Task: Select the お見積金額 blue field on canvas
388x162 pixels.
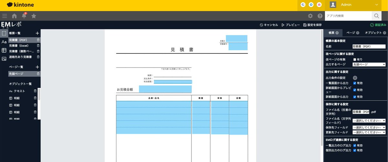Action: [x=165, y=89]
